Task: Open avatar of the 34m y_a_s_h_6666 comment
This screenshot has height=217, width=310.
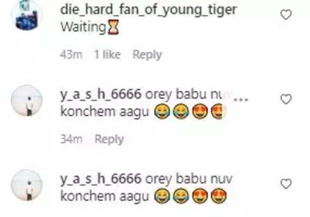Action: [x=26, y=101]
